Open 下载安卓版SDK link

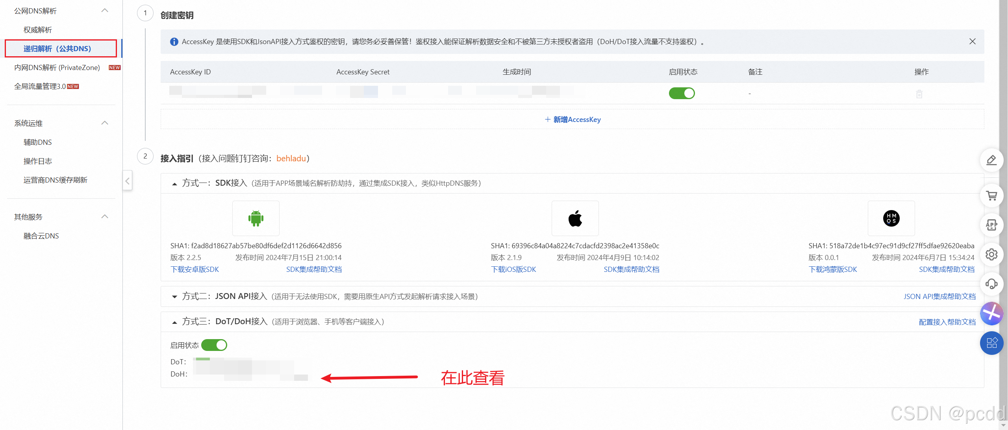click(x=195, y=269)
